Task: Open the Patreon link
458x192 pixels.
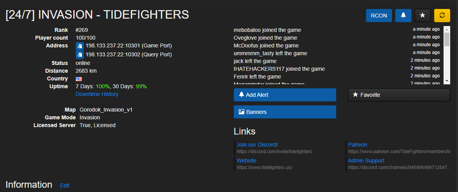Action: coord(357,145)
